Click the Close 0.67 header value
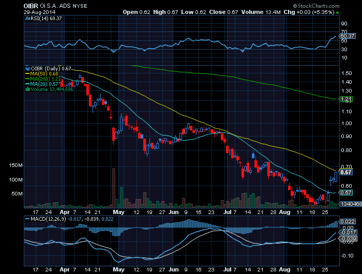This screenshot has height=274, width=362. [223, 12]
